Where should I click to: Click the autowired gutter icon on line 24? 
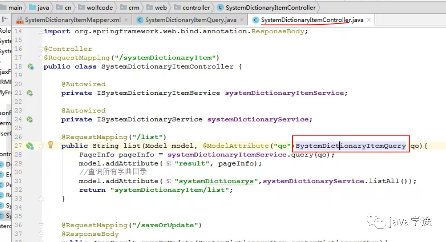tap(30, 120)
